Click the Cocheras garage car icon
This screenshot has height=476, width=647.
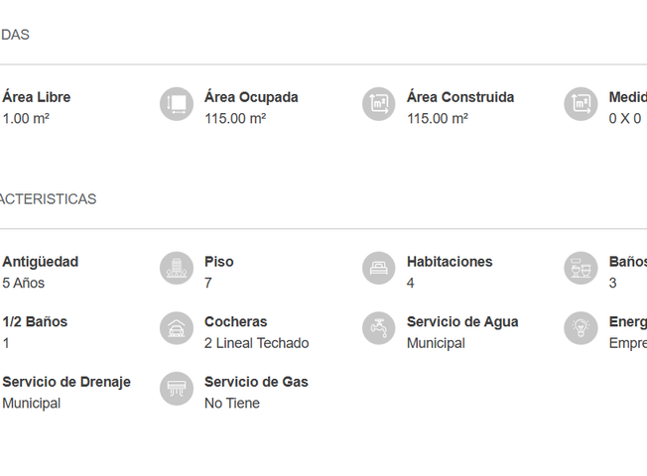[x=177, y=328]
